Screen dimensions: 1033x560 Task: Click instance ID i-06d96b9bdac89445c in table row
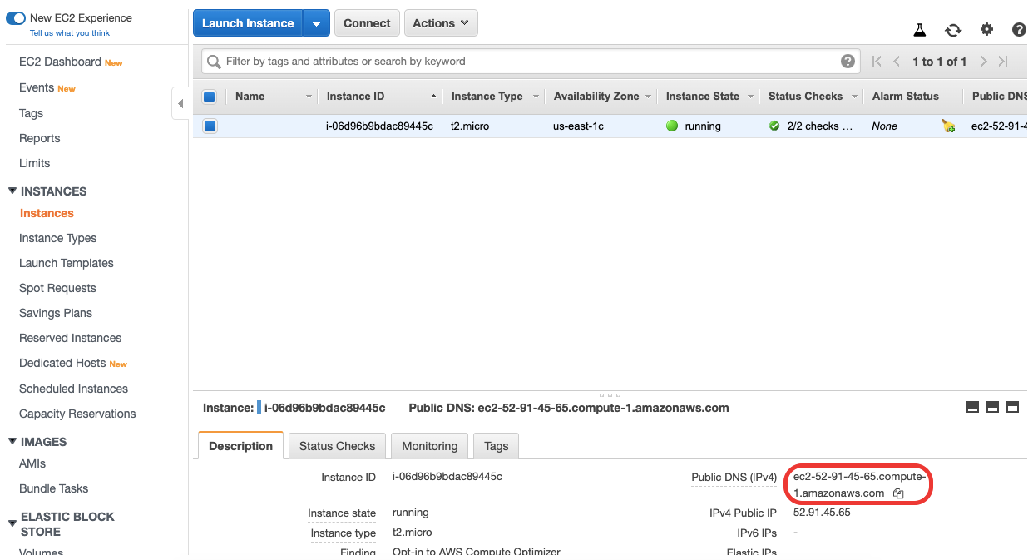pyautogui.click(x=379, y=126)
